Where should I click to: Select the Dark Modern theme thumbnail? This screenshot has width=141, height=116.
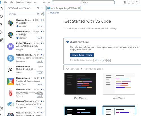click(x=80, y=84)
